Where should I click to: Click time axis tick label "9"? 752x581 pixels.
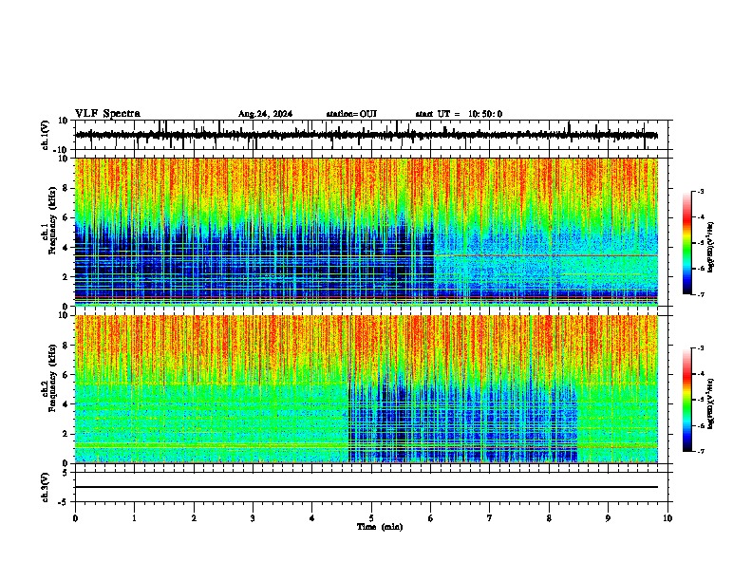(608, 518)
